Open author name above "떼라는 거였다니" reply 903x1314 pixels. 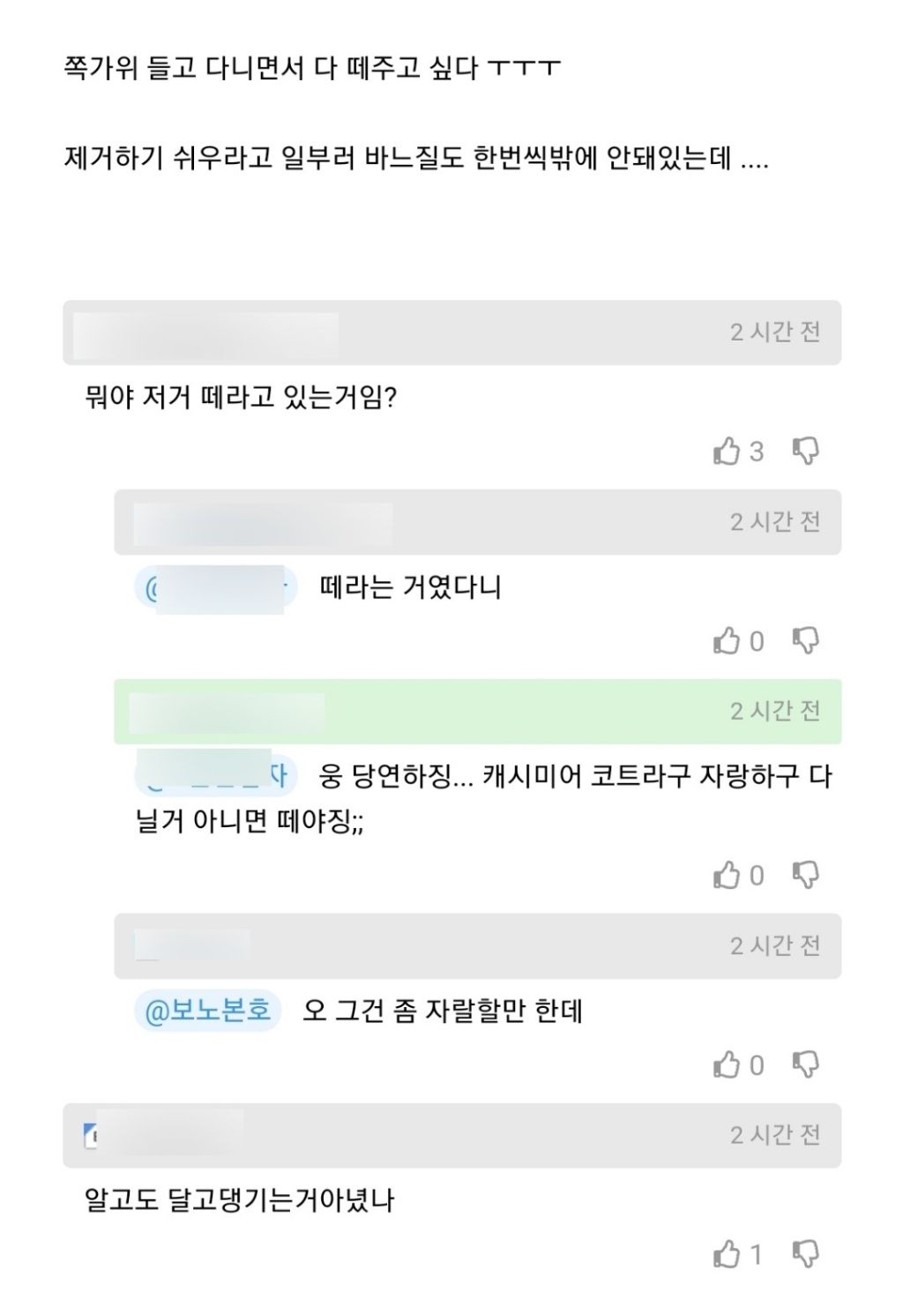pyautogui.click(x=262, y=523)
